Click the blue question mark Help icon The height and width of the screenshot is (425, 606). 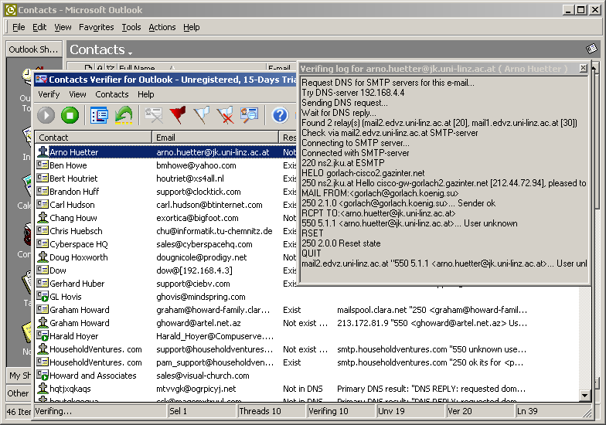point(280,115)
